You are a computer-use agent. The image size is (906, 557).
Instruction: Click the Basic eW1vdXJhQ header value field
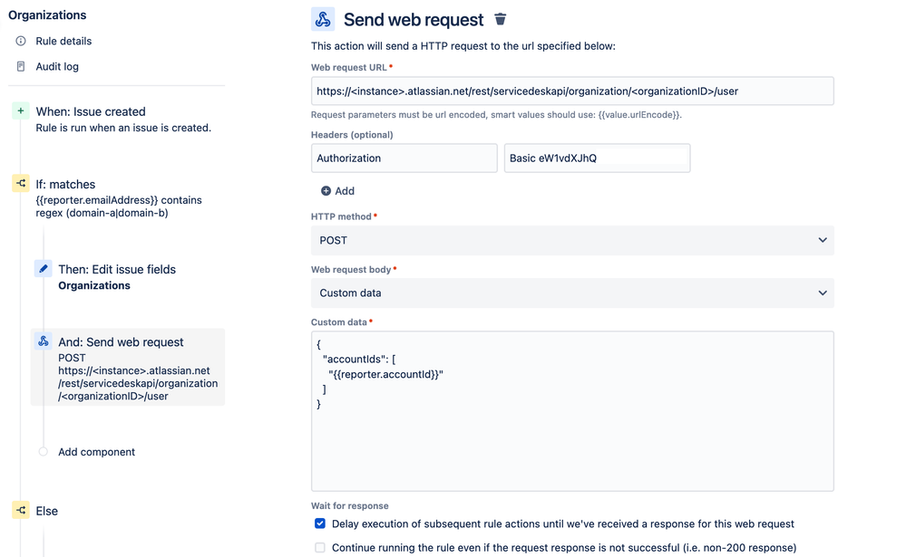(598, 158)
